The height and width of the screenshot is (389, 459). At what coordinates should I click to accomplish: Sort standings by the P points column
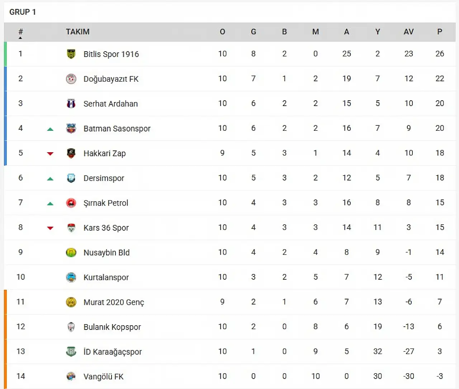(440, 32)
